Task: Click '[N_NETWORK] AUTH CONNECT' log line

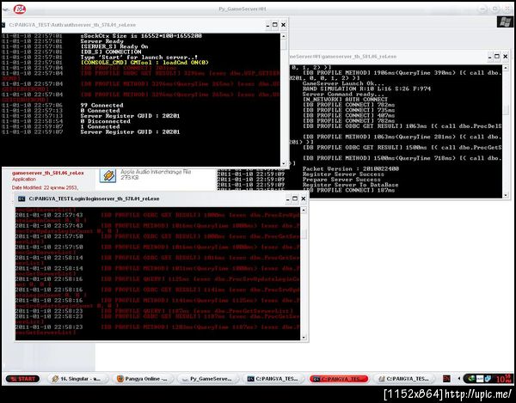Action: click(x=345, y=100)
